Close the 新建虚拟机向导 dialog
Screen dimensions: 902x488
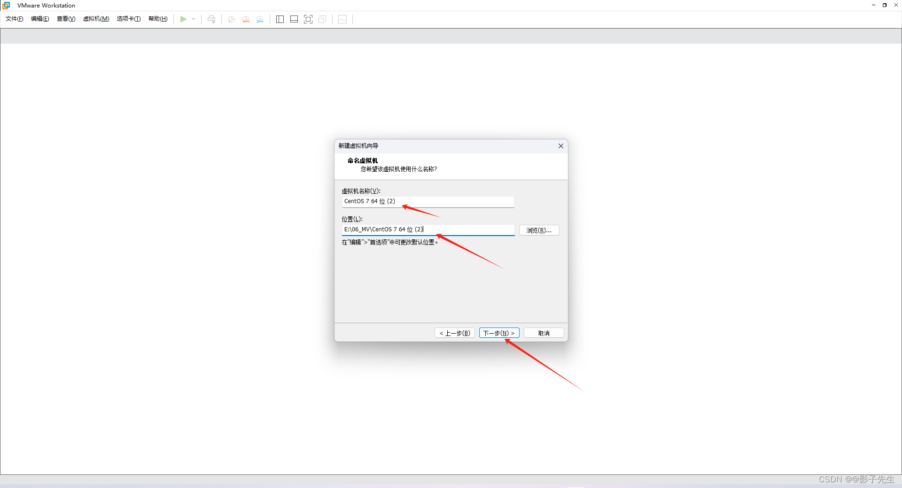pyautogui.click(x=560, y=146)
